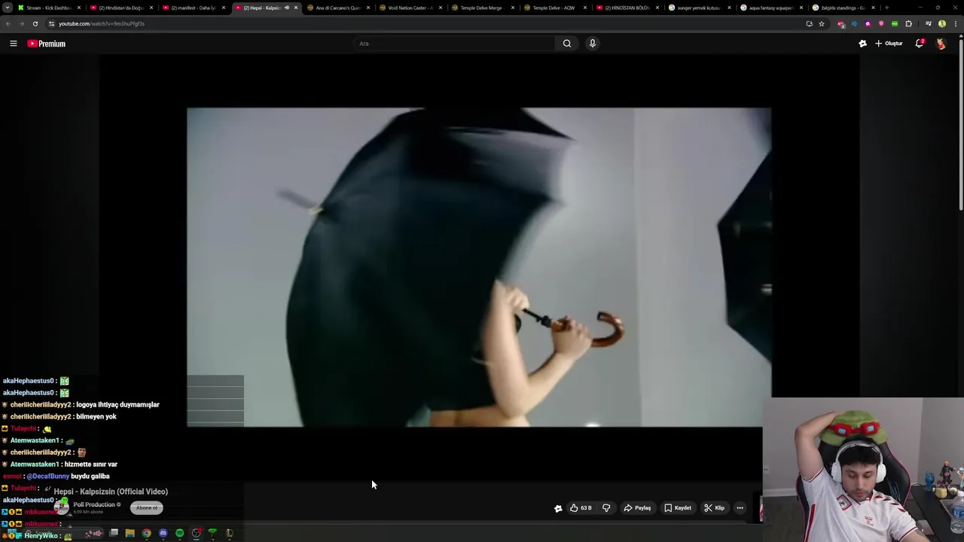The height and width of the screenshot is (542, 964).
Task: Open the Chrome three-dot menu
Action: (x=956, y=23)
